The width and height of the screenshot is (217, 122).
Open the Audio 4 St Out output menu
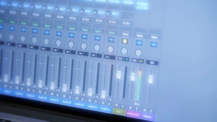point(112,22)
